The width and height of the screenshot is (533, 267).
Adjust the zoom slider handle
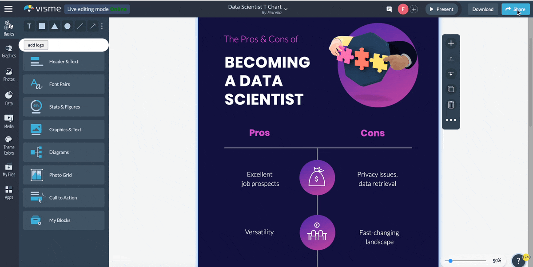pyautogui.click(x=451, y=261)
